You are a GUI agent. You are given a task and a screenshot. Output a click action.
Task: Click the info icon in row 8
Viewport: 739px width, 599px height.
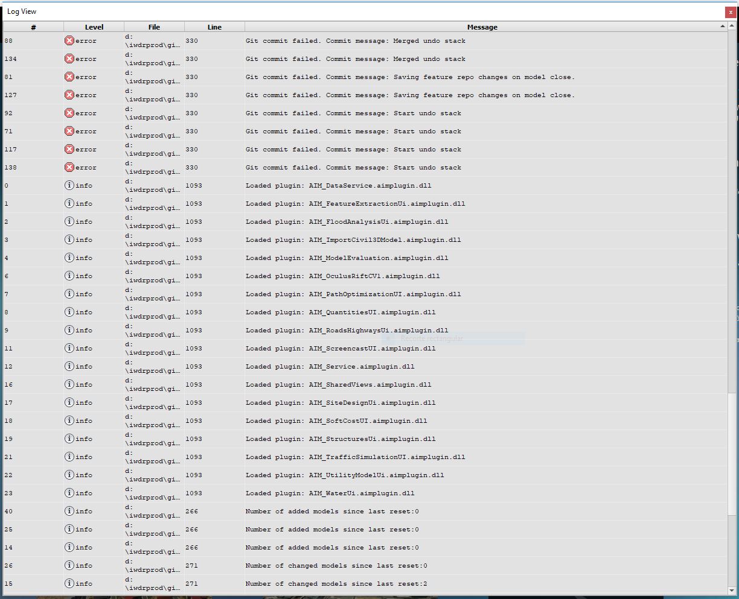(x=69, y=312)
